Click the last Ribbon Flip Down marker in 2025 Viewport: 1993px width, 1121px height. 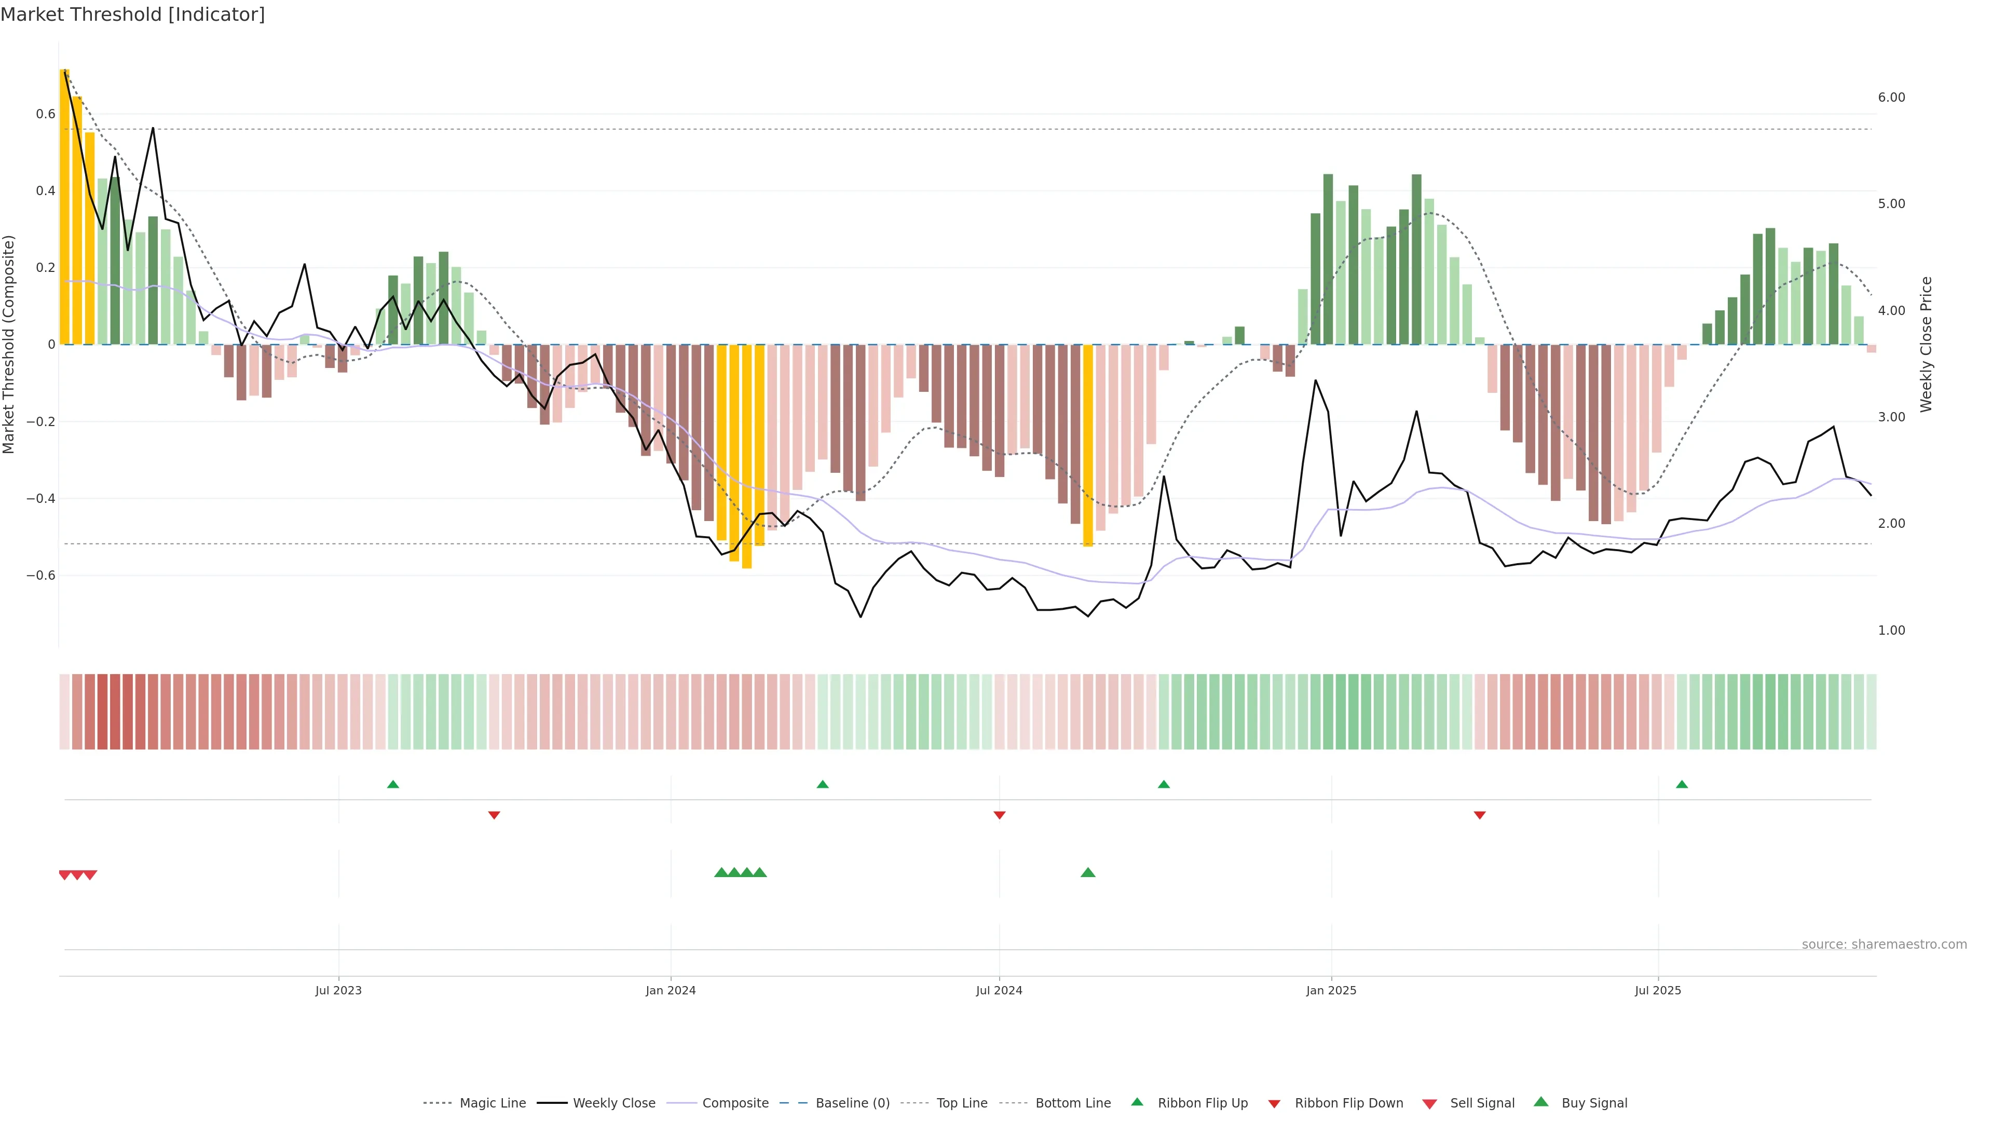coord(1479,815)
